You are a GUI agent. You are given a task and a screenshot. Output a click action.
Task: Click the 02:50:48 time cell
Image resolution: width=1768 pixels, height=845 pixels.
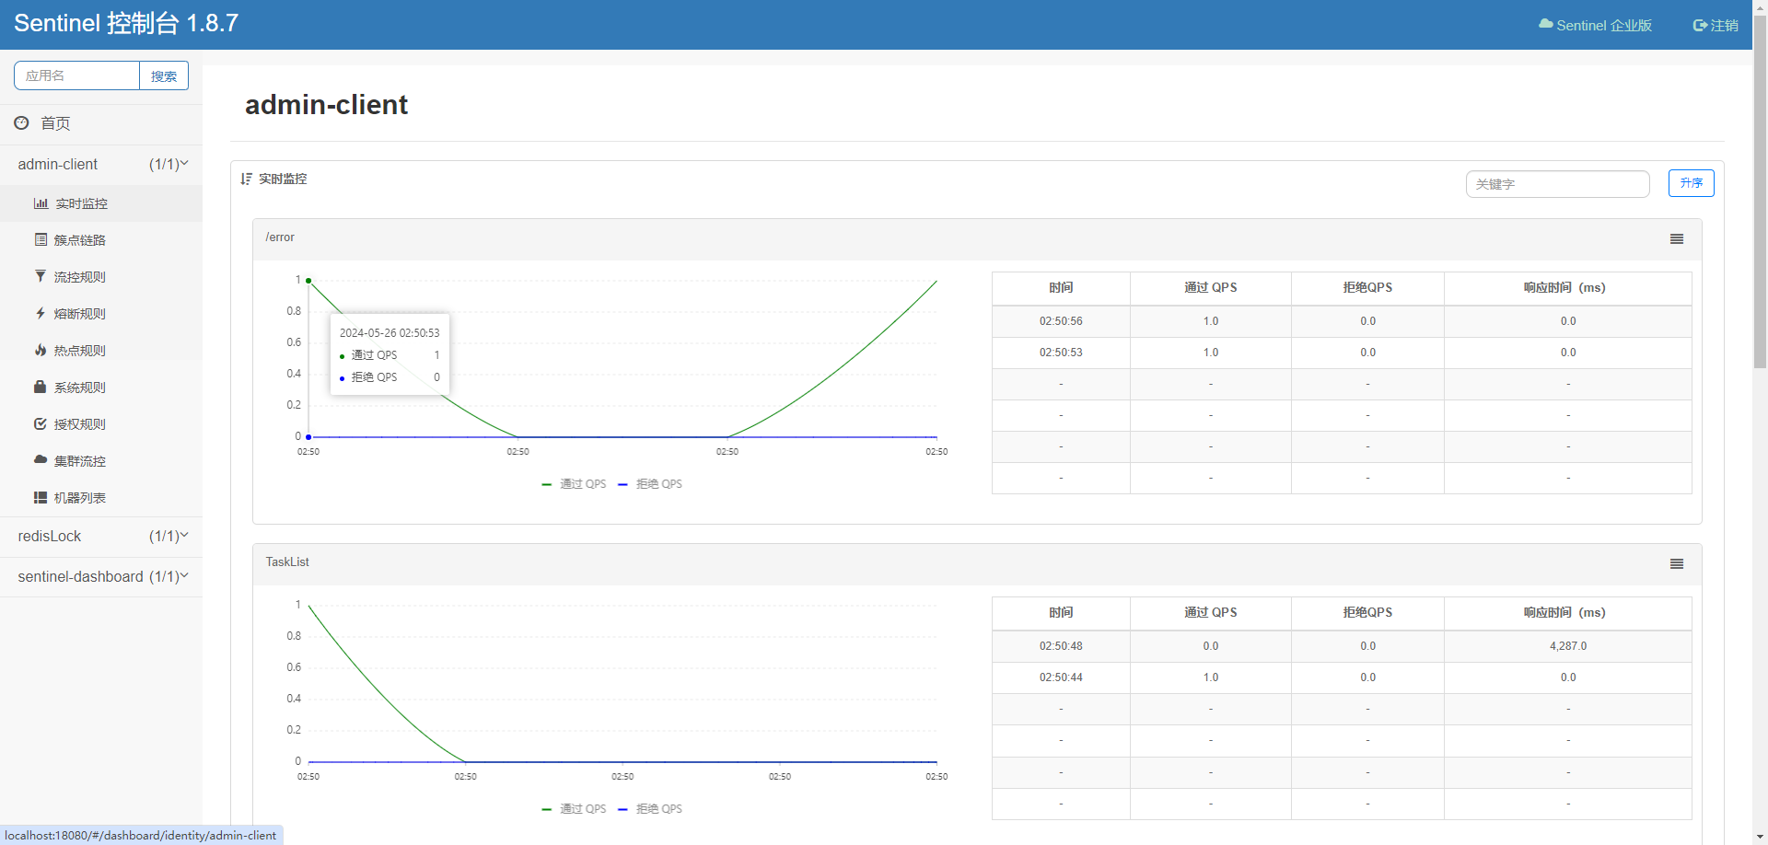click(x=1061, y=646)
